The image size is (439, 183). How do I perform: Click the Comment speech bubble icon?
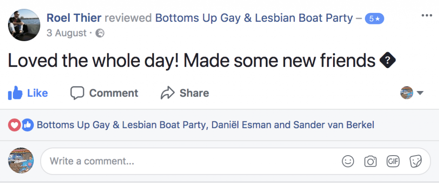tap(77, 93)
